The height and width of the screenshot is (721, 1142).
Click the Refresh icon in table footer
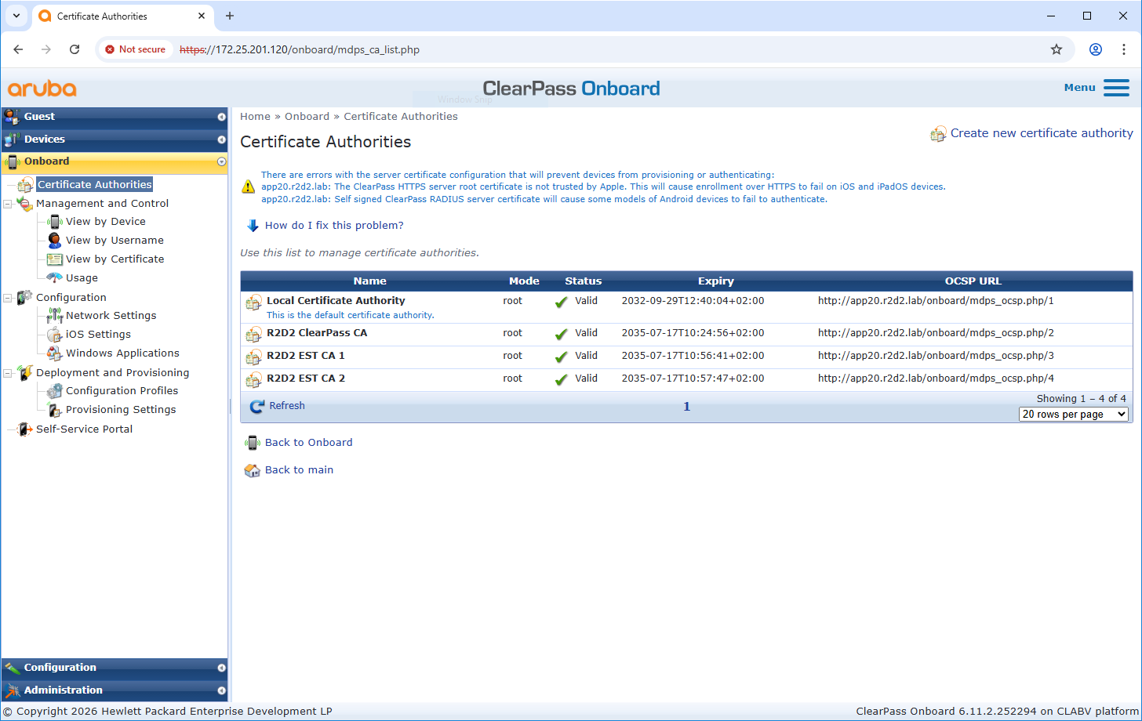pos(257,406)
